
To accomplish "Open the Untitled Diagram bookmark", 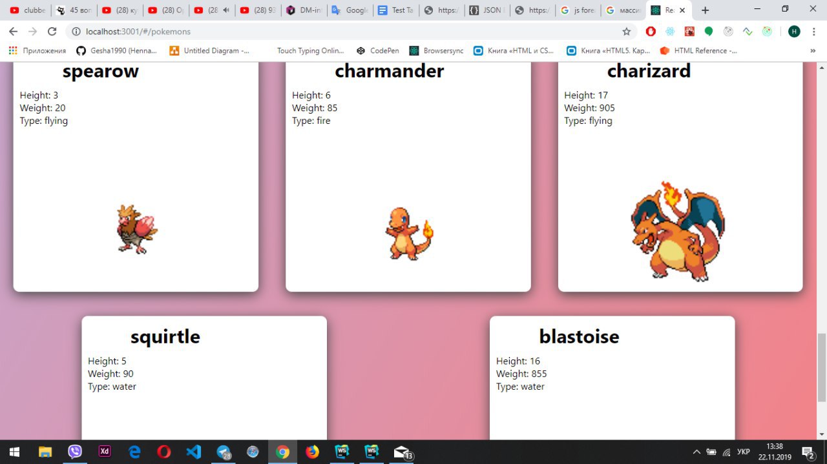I will click(x=210, y=50).
